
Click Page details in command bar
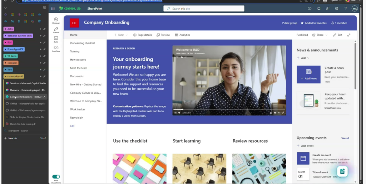142,35
